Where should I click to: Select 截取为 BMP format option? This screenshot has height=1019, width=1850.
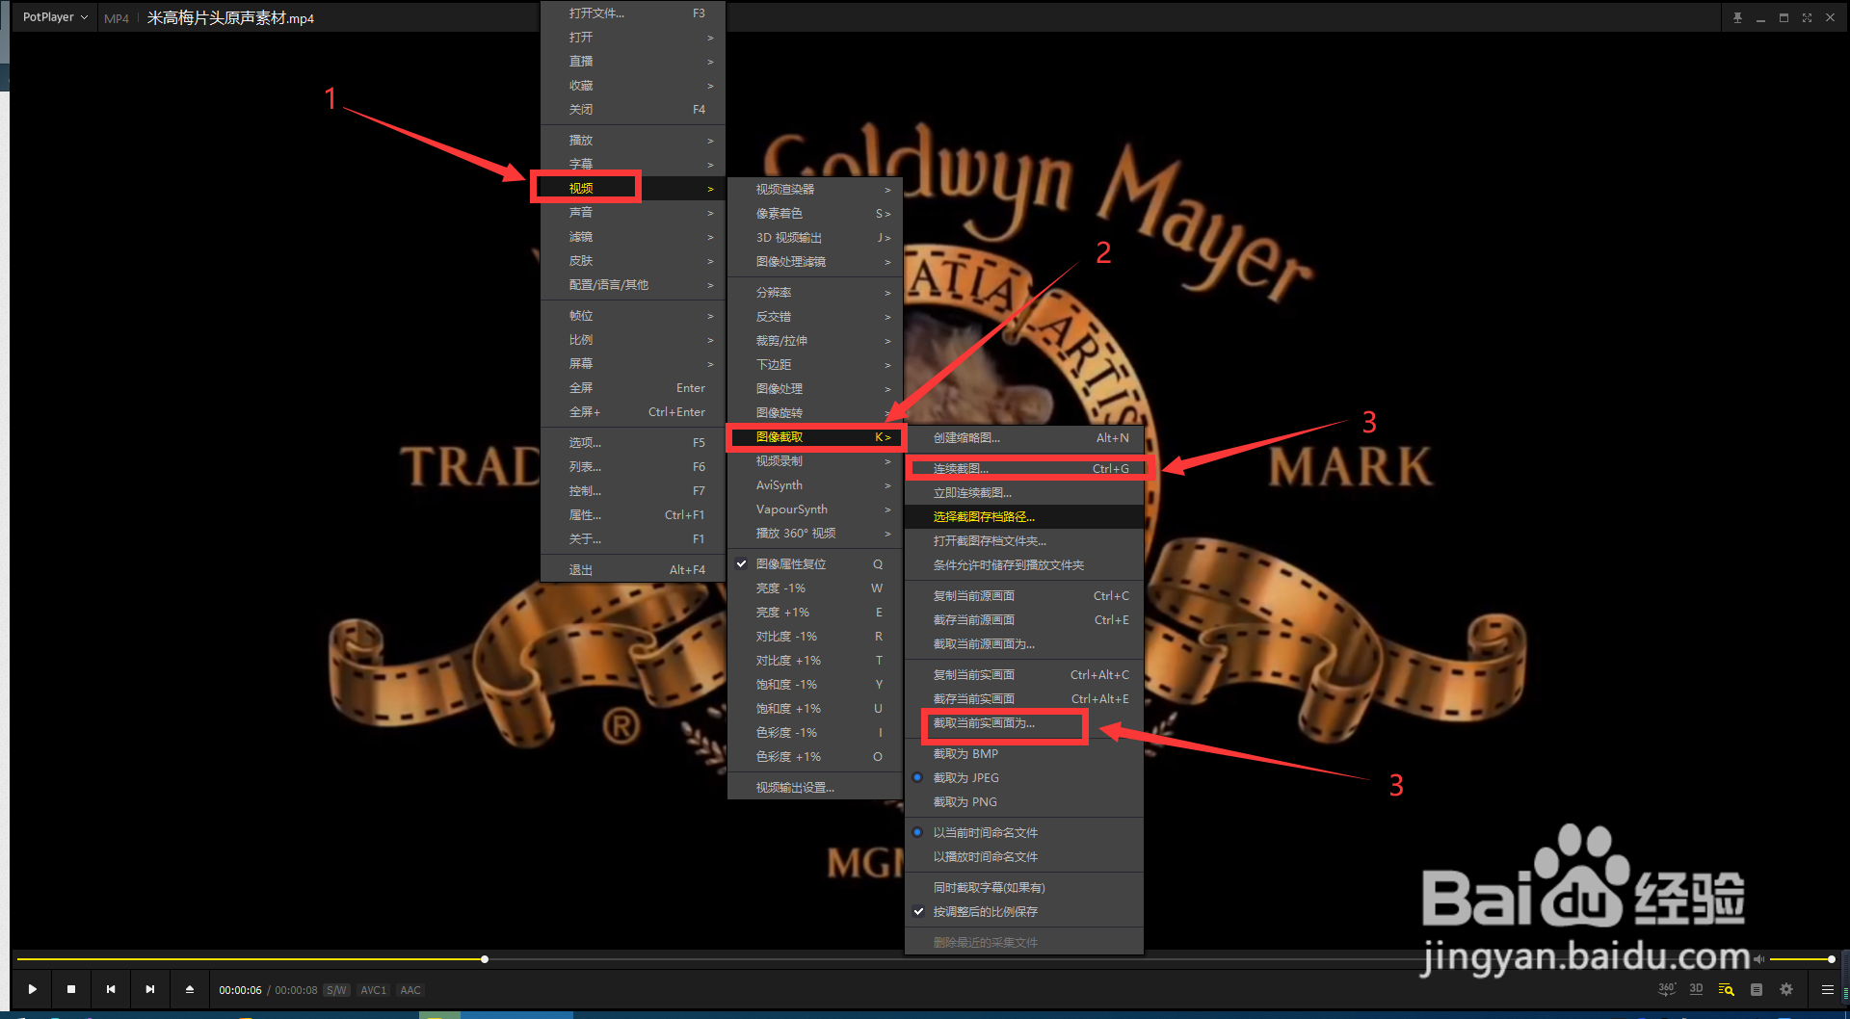tap(1024, 754)
